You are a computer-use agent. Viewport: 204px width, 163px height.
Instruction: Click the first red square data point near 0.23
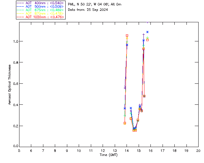[125, 123]
